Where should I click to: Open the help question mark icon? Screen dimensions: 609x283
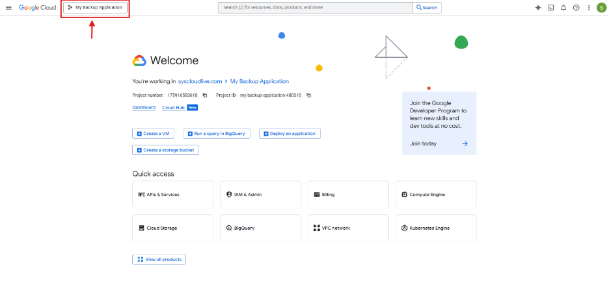tap(576, 8)
